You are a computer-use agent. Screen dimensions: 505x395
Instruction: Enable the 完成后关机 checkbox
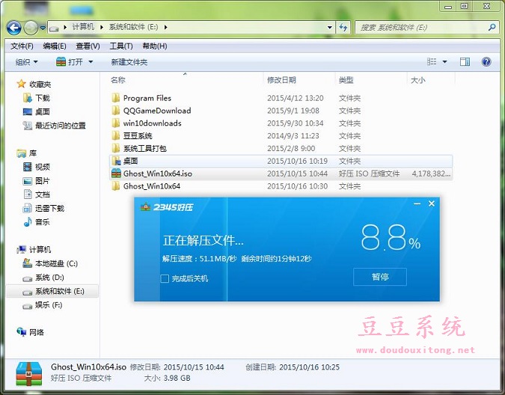(165, 278)
